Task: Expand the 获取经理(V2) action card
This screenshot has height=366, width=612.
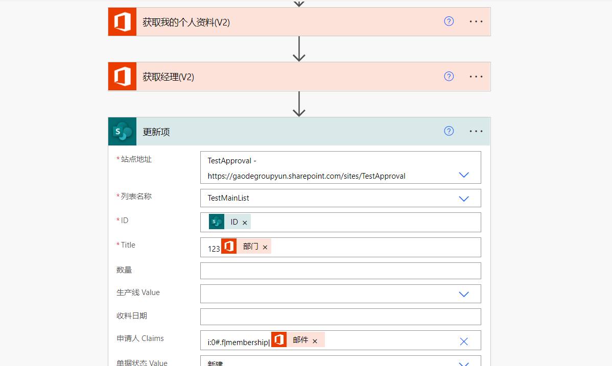Action: [x=286, y=77]
